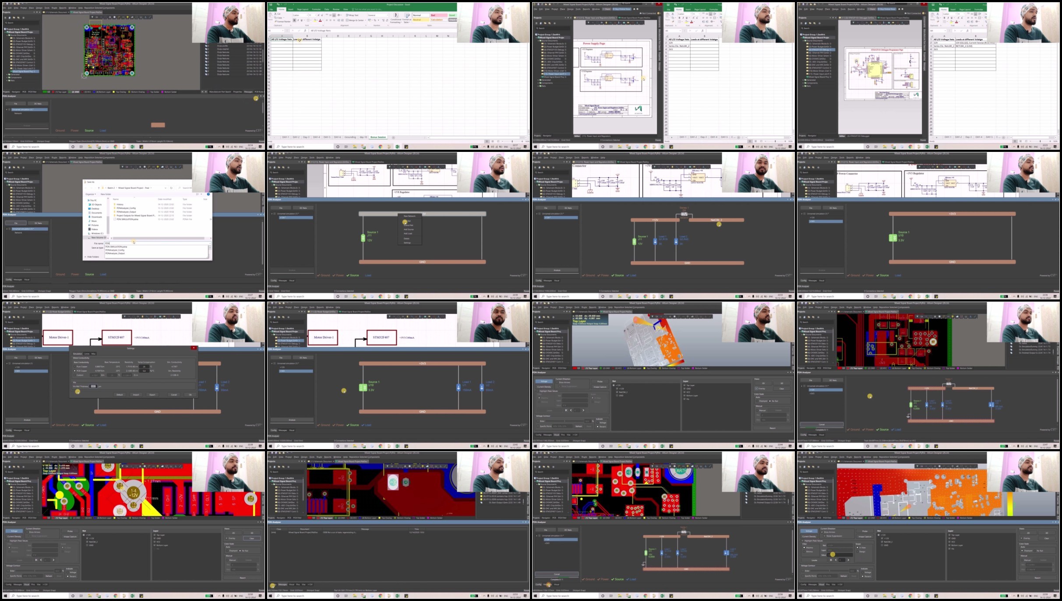Open the Conditional Formatting dropdown in the full-screen Excel frame
The width and height of the screenshot is (1062, 601).
tap(396, 19)
